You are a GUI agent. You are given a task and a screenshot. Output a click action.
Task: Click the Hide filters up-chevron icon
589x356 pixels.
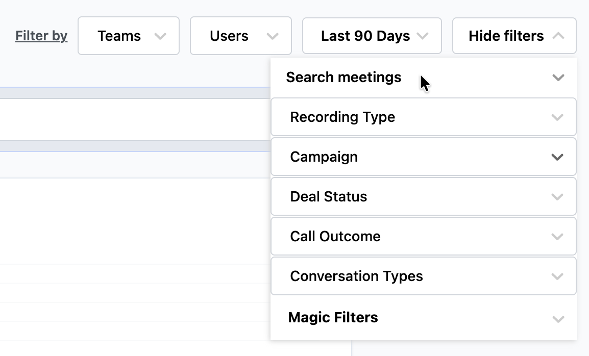click(x=558, y=36)
